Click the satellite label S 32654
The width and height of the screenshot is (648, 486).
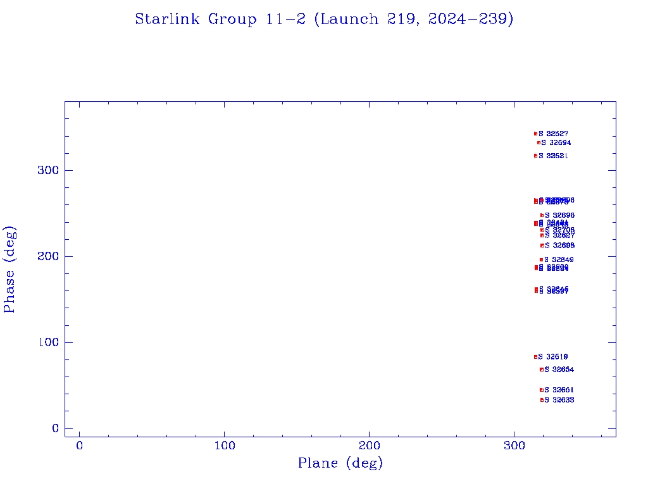559,370
